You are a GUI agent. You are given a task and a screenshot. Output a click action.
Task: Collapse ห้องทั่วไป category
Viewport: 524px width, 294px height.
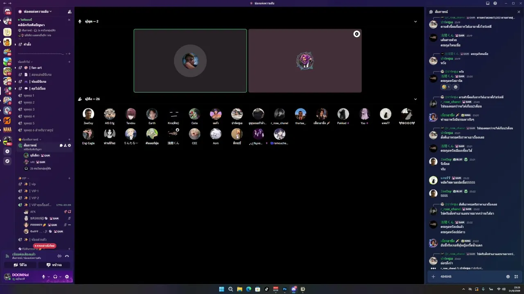point(24,62)
